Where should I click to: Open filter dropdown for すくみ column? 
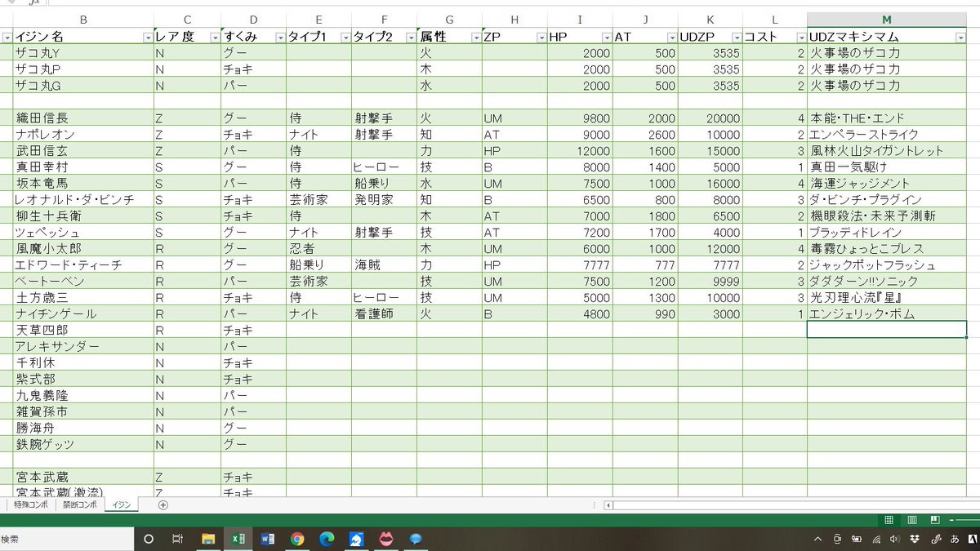(x=279, y=37)
